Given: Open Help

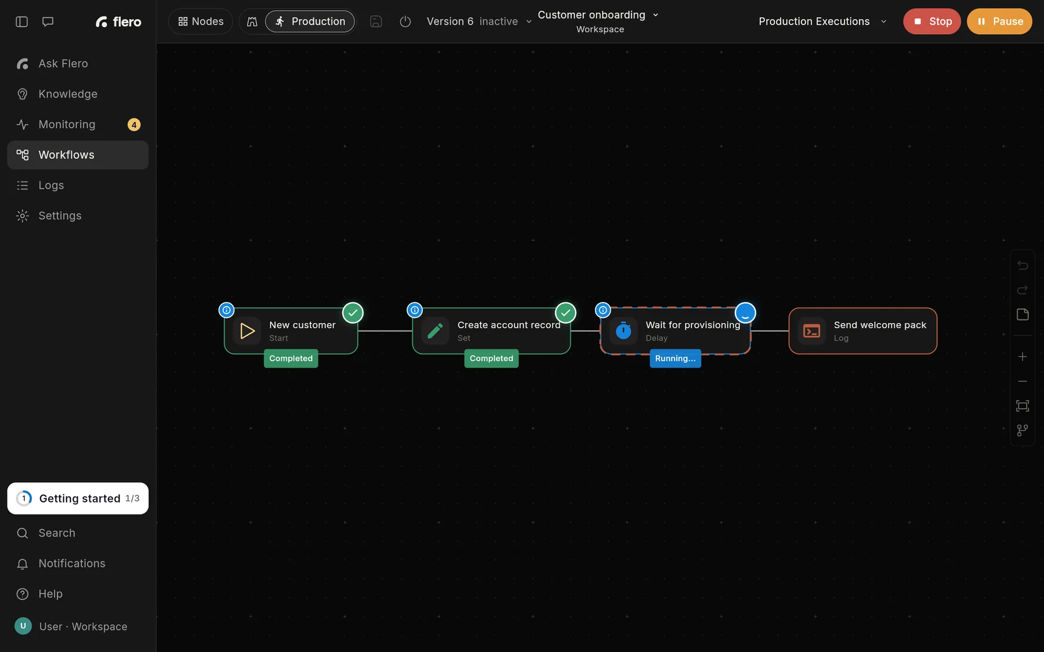Looking at the screenshot, I should 78,594.
